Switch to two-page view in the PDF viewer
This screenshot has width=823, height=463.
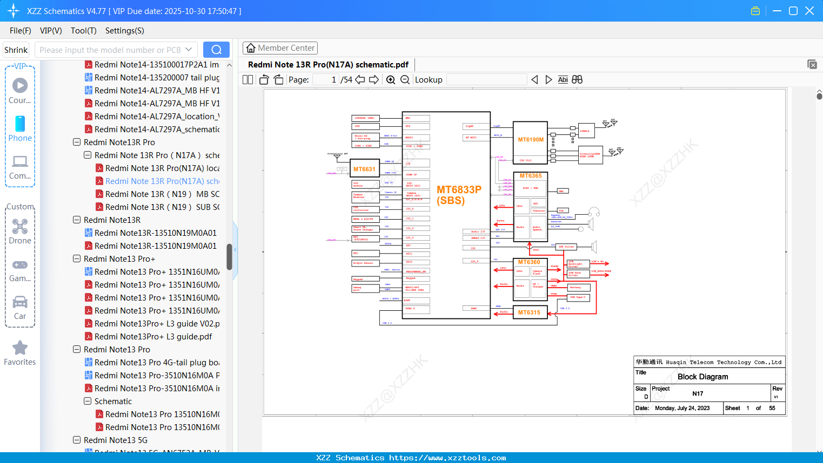point(247,79)
